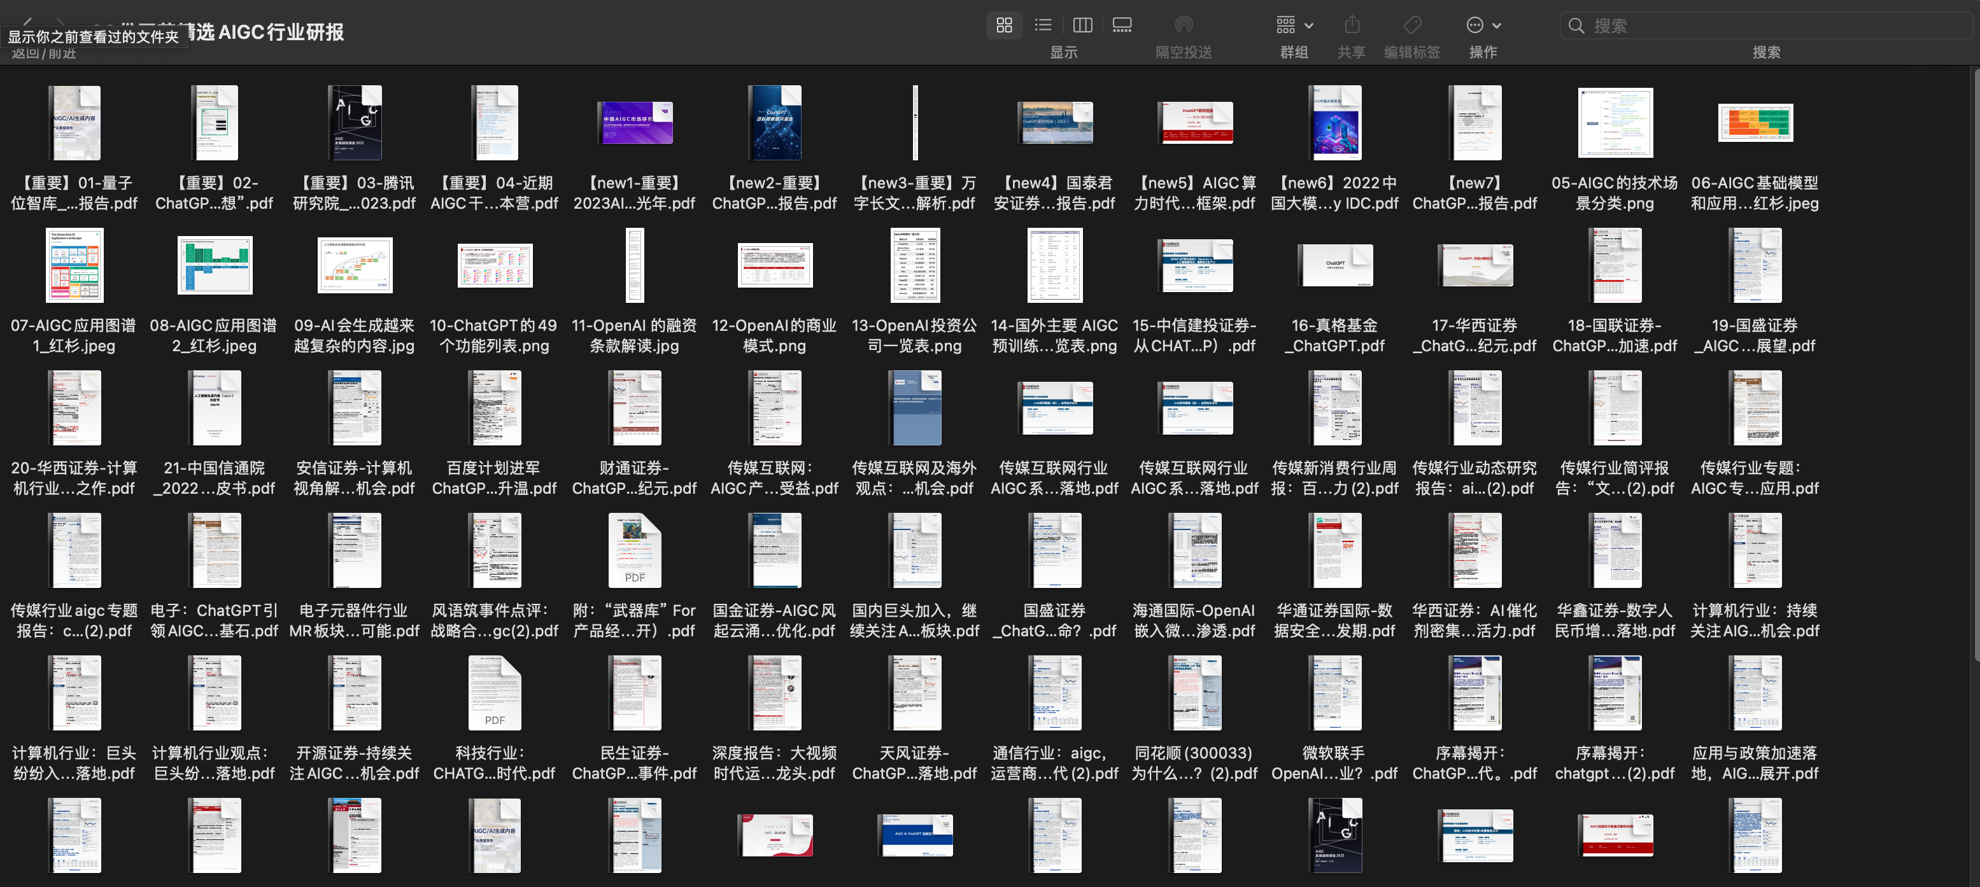Select 13-OpenAI投资公司一览表.png image

(x=915, y=265)
